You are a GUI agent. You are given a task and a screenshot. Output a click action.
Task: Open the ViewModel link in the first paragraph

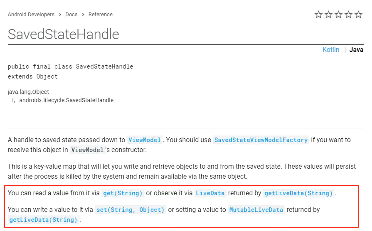tap(144, 140)
